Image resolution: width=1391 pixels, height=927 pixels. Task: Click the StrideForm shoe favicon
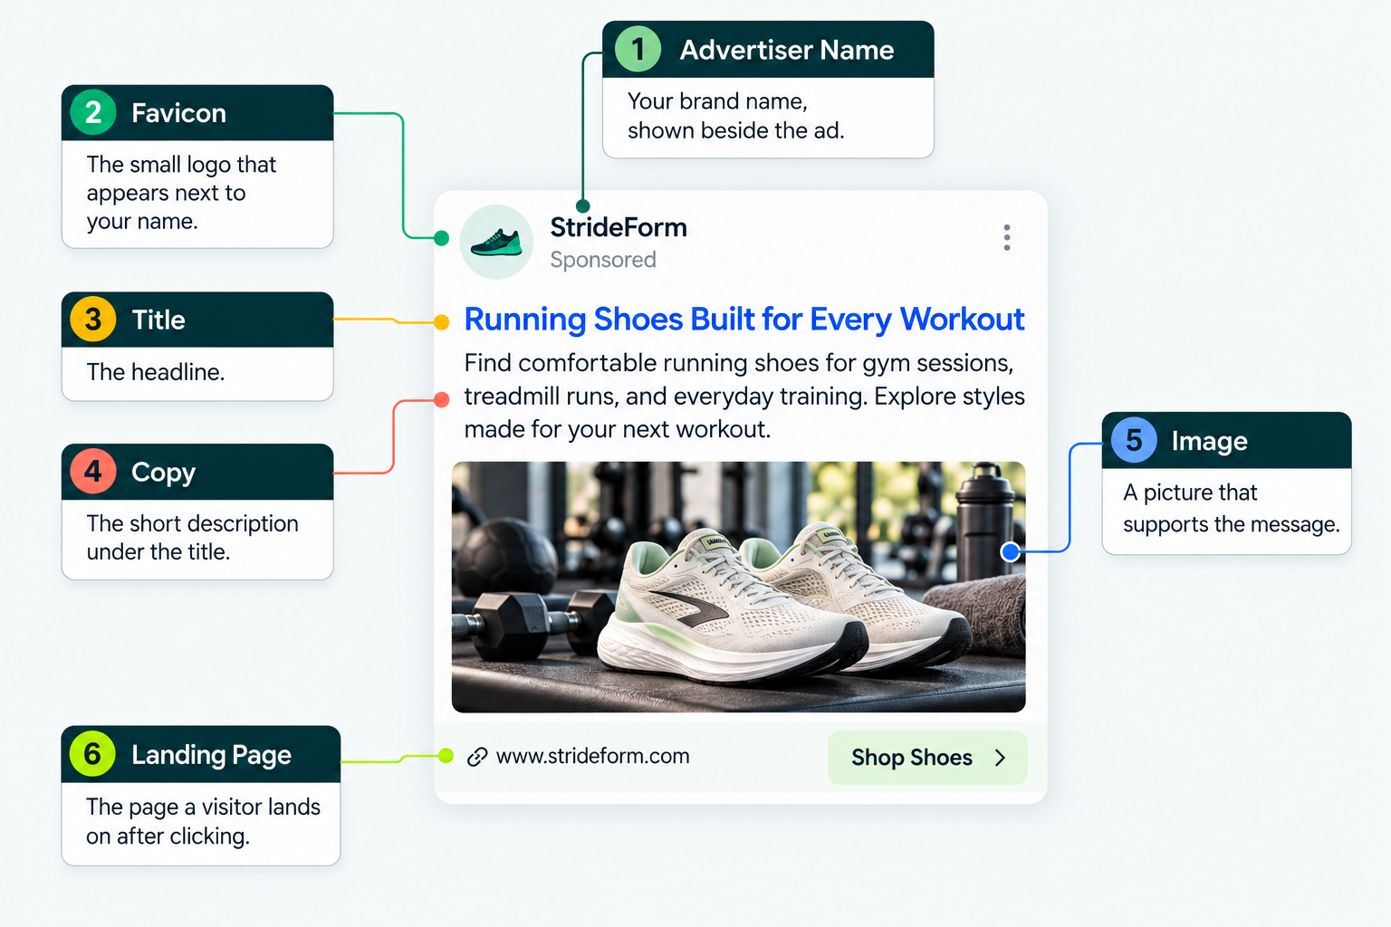tap(496, 242)
